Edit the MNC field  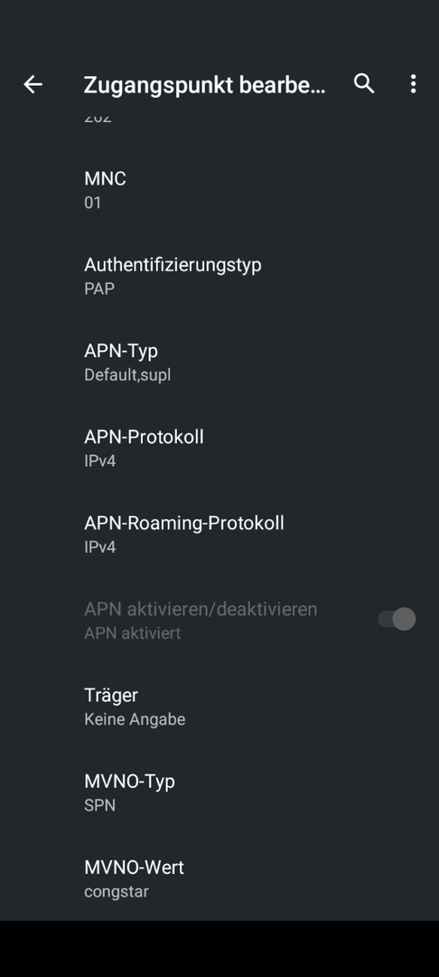point(219,190)
